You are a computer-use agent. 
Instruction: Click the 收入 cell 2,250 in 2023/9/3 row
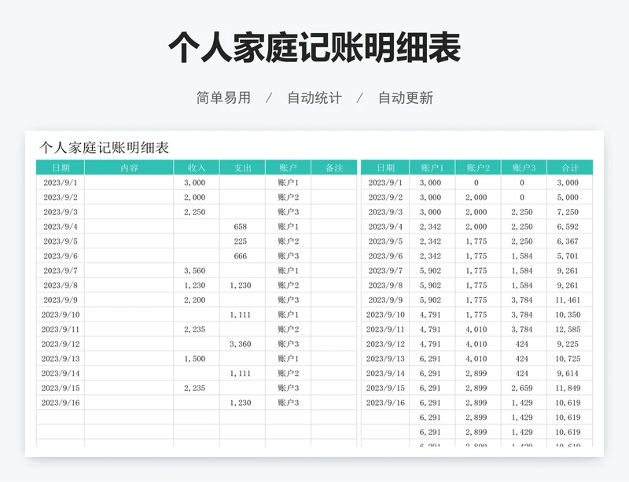point(195,212)
